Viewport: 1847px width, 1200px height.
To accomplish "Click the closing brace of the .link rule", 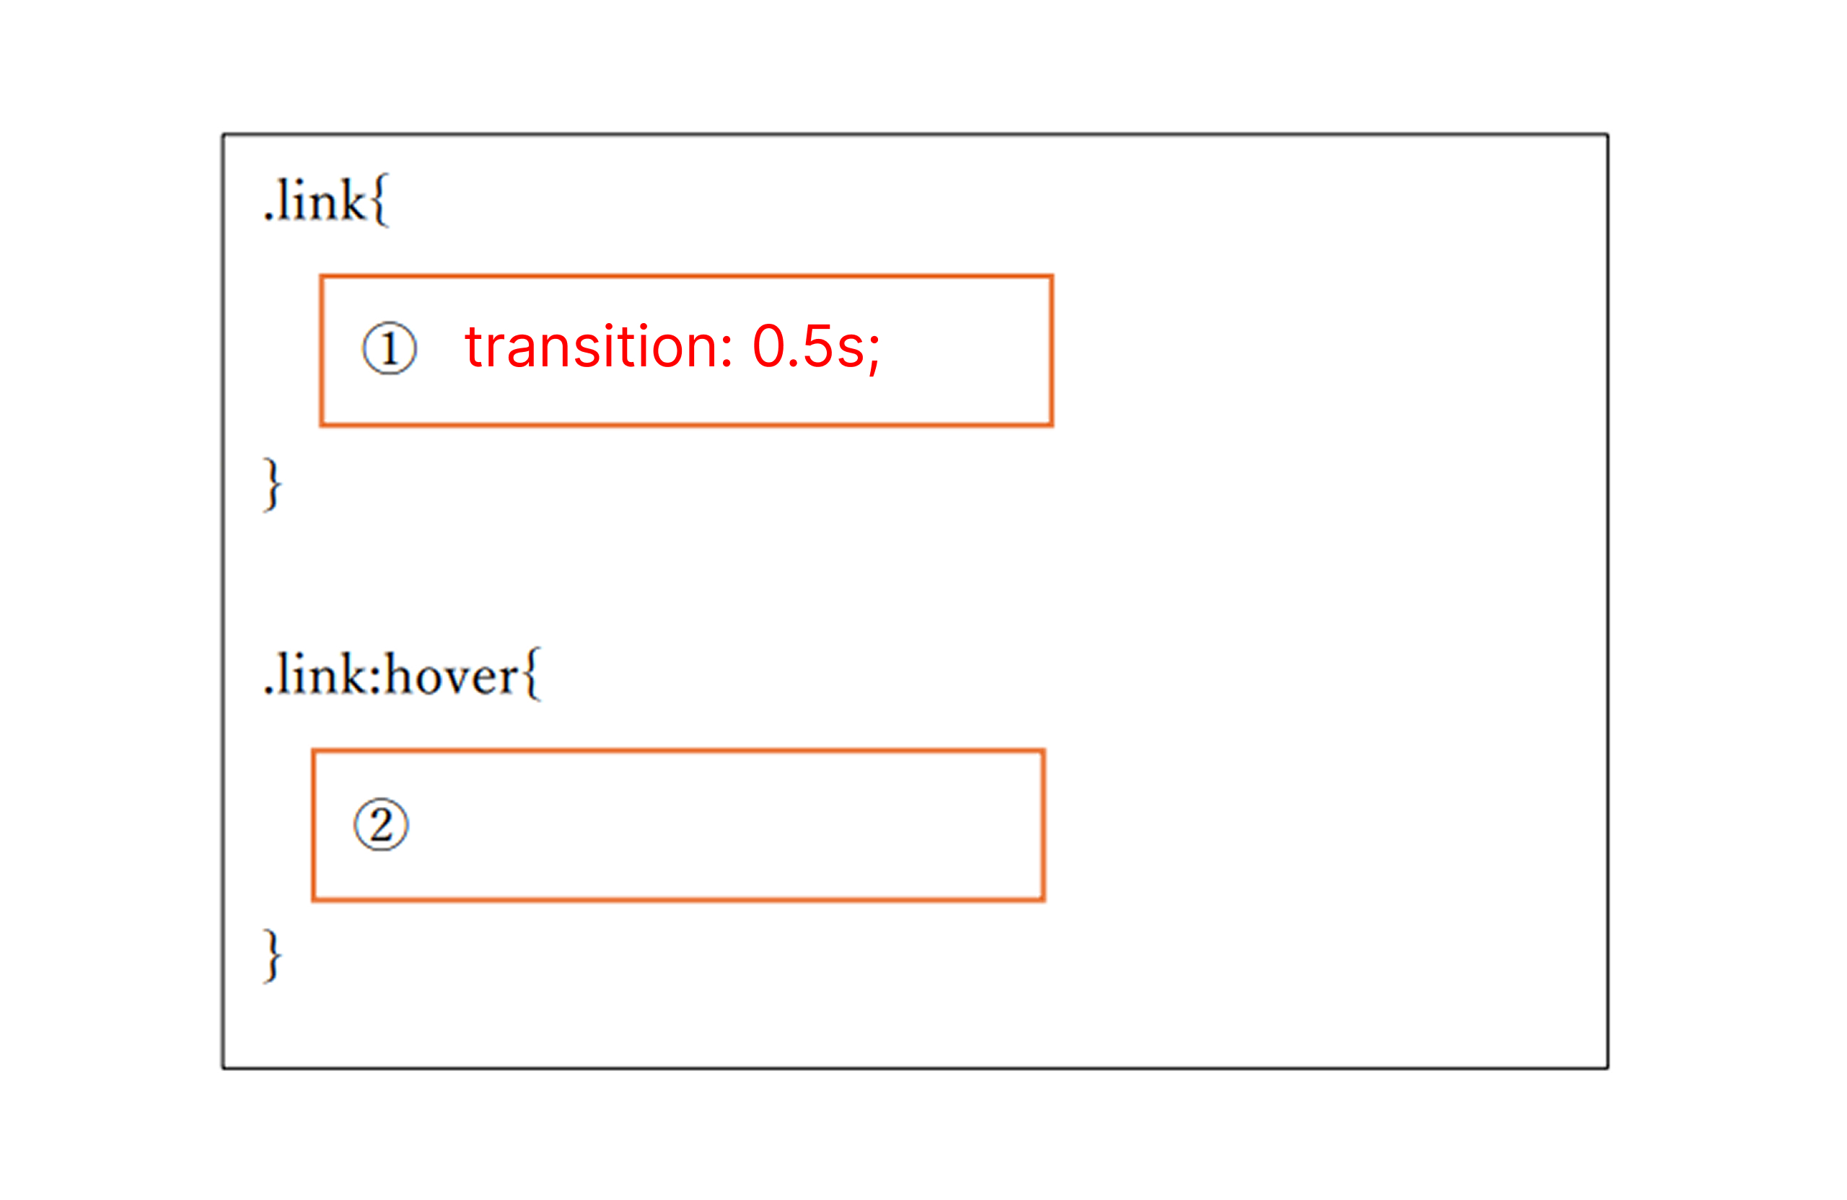I will (x=271, y=484).
